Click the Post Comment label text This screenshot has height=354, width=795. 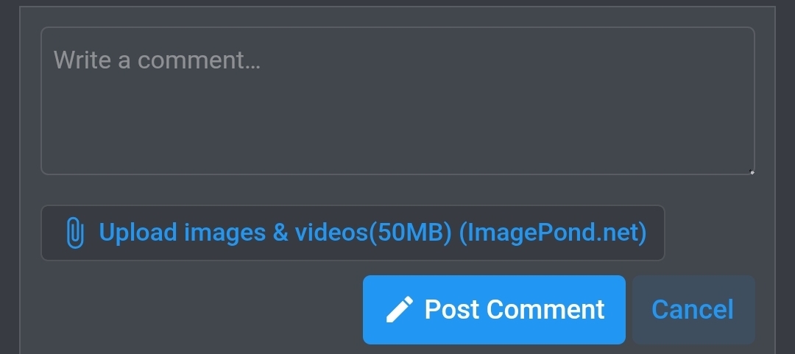pos(514,309)
